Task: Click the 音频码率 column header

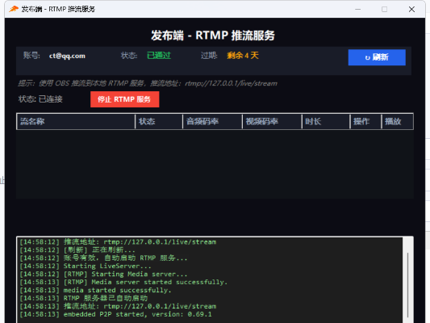Action: pyautogui.click(x=212, y=122)
